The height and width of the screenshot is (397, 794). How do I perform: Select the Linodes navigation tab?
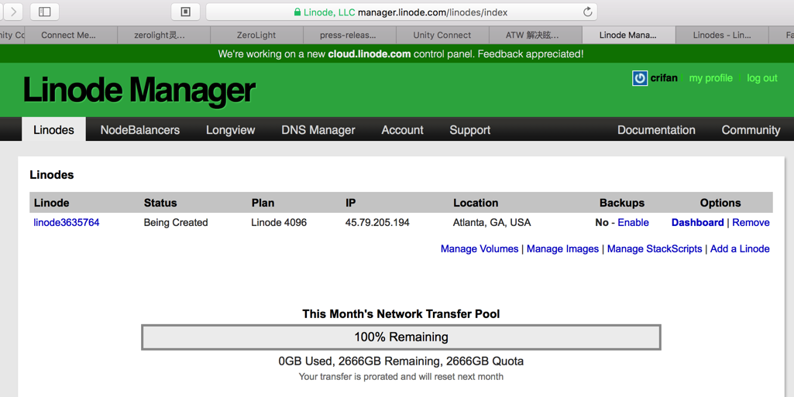[x=53, y=129]
